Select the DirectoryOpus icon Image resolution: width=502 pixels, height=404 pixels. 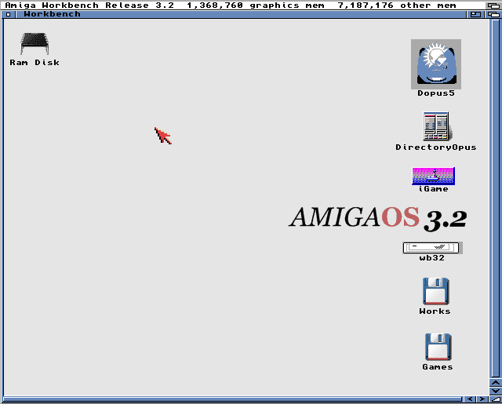click(x=436, y=126)
